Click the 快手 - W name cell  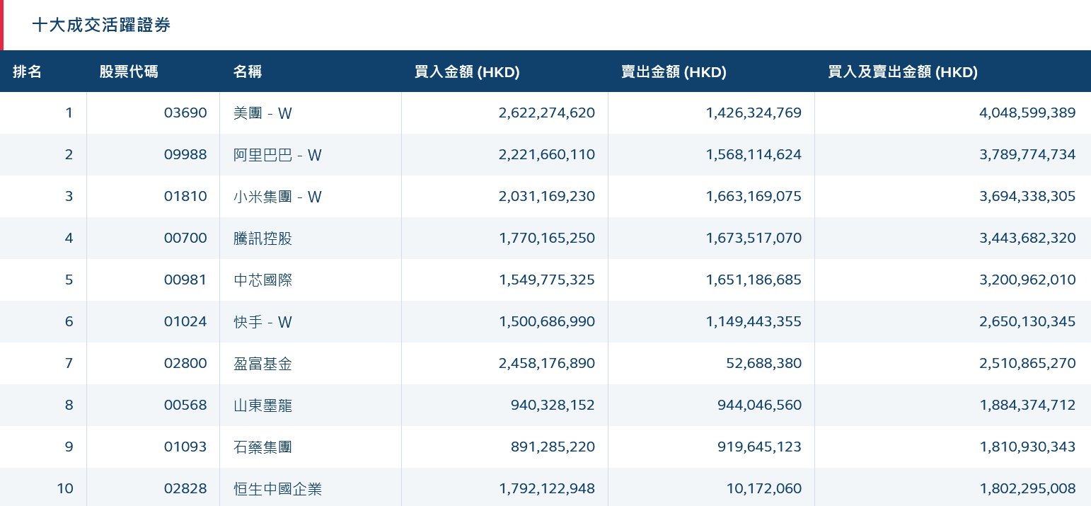262,322
